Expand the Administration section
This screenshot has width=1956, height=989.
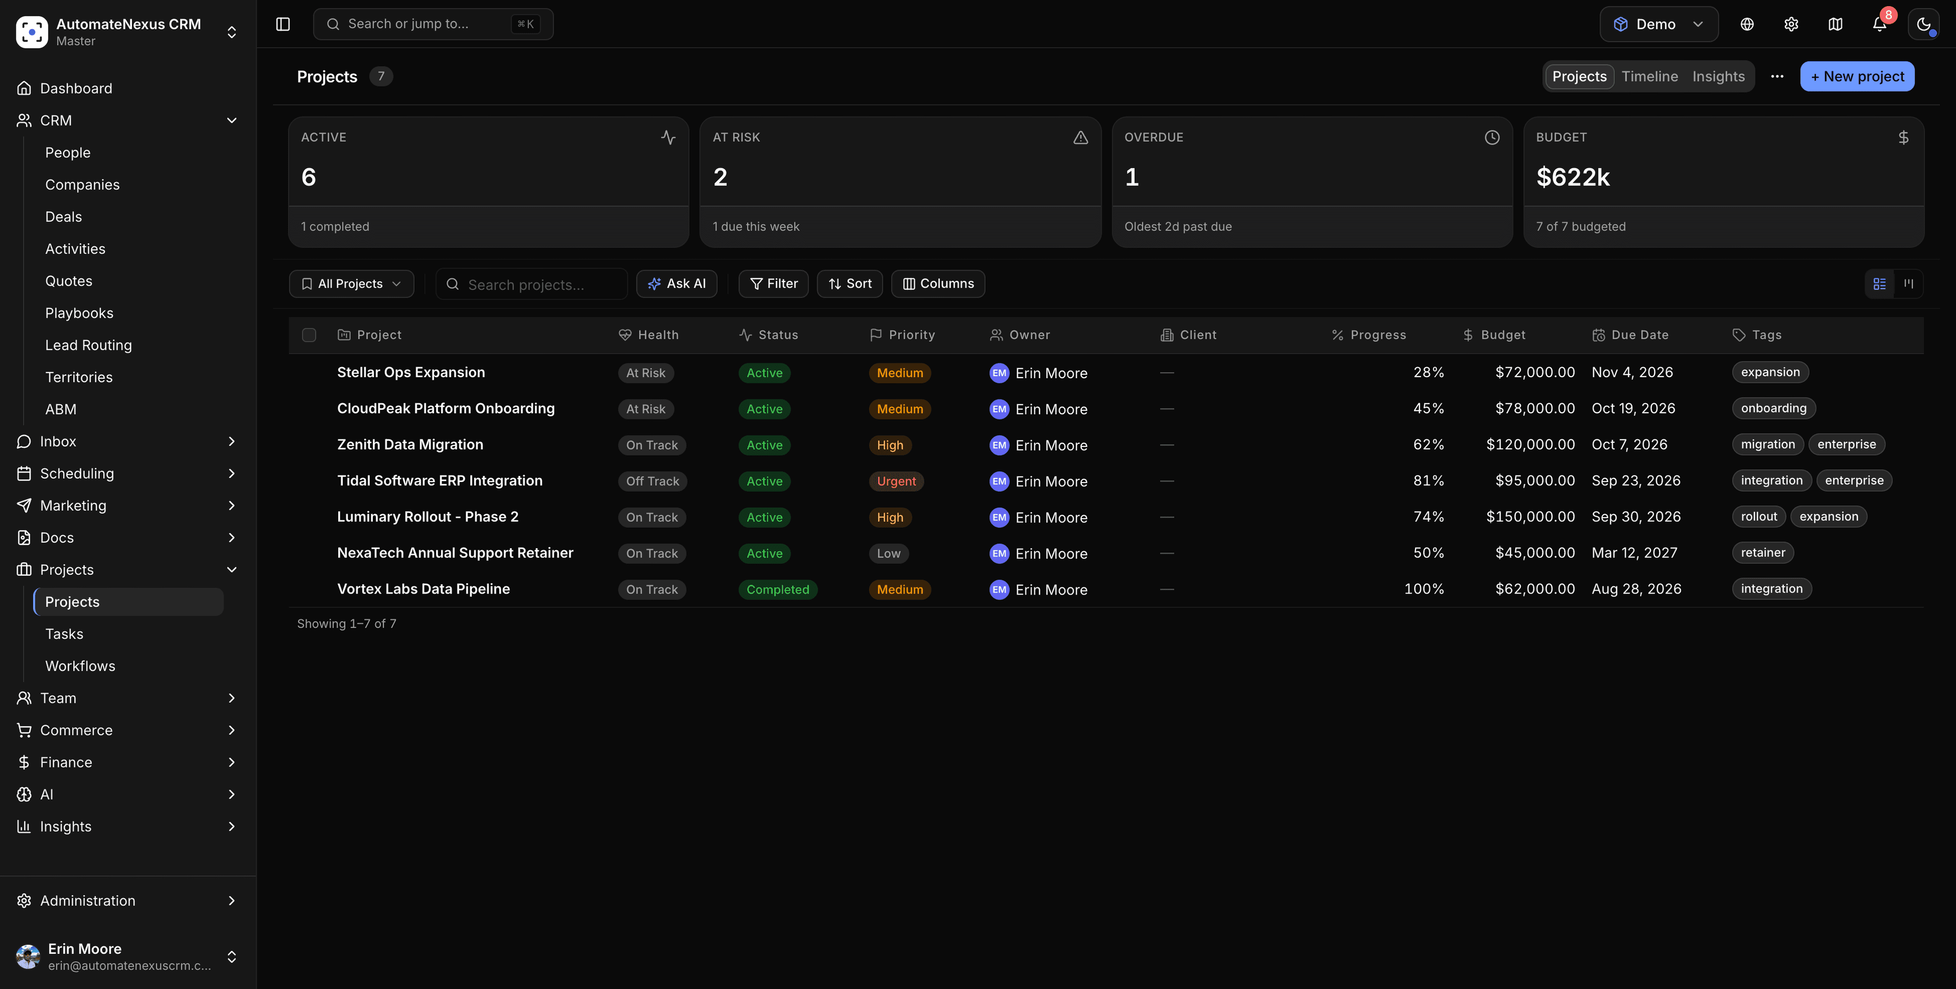point(127,900)
